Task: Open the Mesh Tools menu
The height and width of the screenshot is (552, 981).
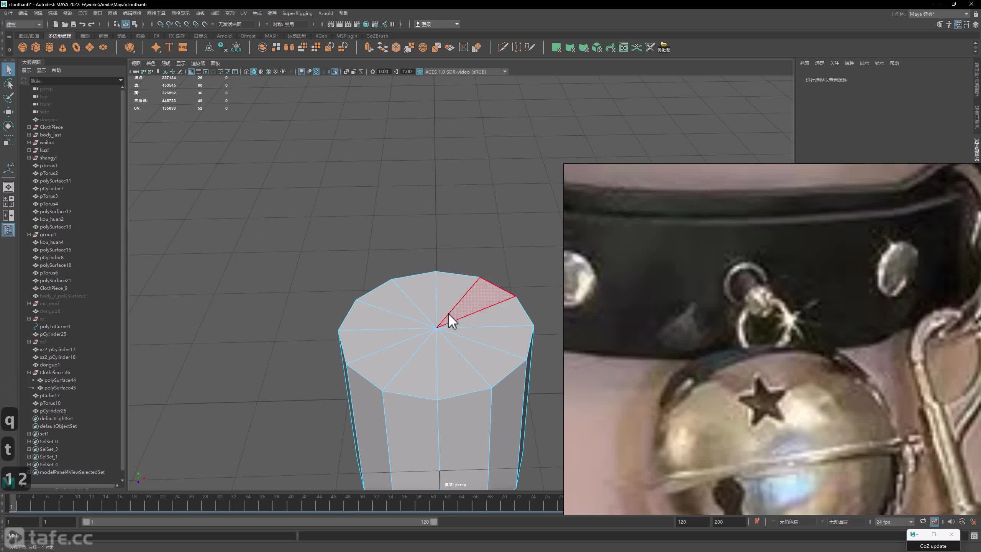Action: click(x=156, y=13)
